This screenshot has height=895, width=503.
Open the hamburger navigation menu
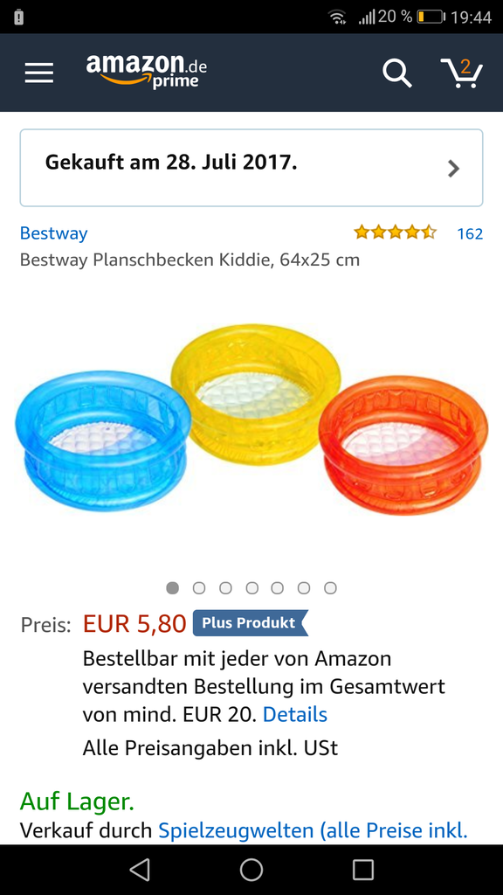[x=38, y=73]
